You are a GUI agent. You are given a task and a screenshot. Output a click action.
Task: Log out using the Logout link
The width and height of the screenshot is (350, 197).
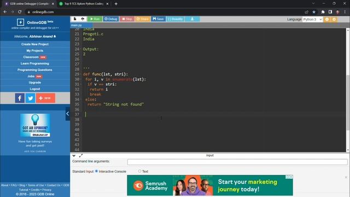pos(35,89)
